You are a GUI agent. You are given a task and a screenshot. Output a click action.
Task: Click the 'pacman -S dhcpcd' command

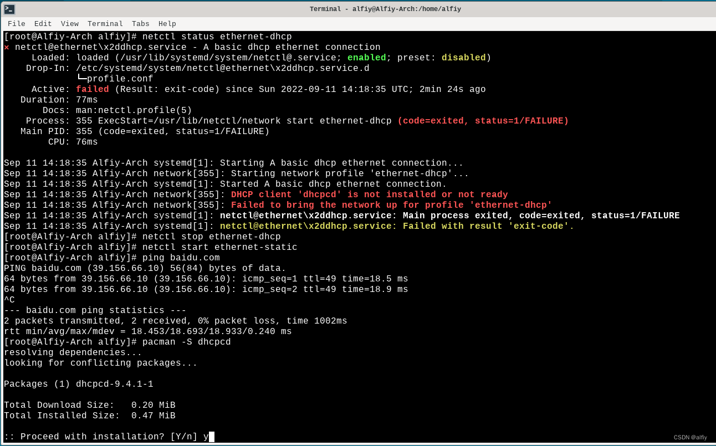coord(186,342)
